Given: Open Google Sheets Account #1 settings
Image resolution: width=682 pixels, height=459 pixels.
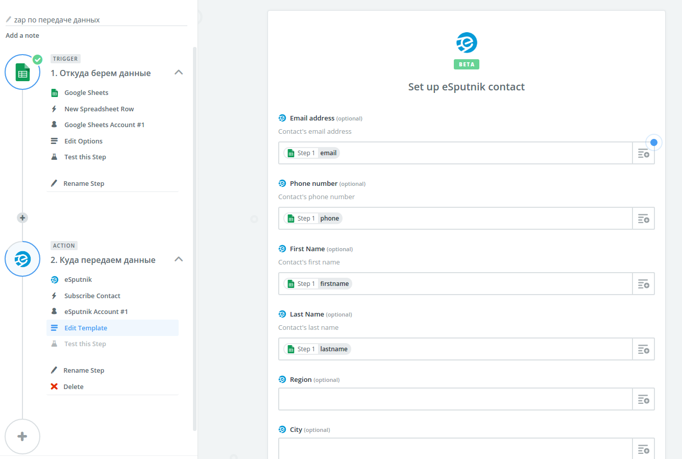Looking at the screenshot, I should pyautogui.click(x=104, y=125).
